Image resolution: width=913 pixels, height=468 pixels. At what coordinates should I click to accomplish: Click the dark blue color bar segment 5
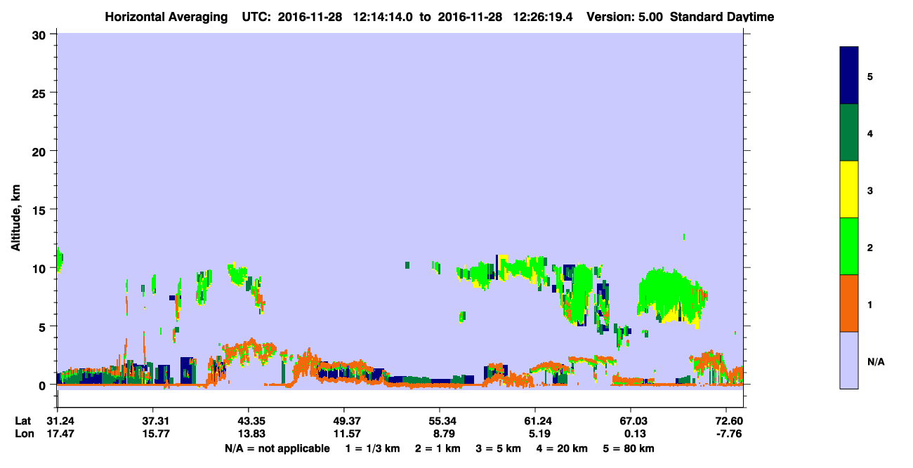tap(849, 76)
